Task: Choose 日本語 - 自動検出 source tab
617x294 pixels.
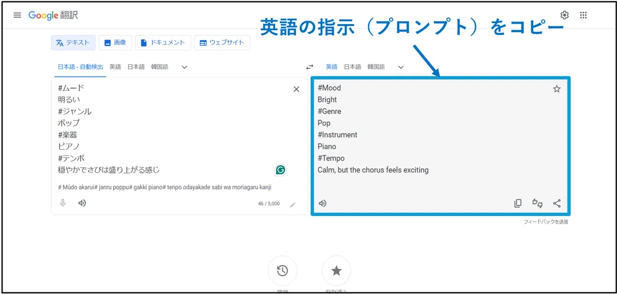Action: [80, 67]
